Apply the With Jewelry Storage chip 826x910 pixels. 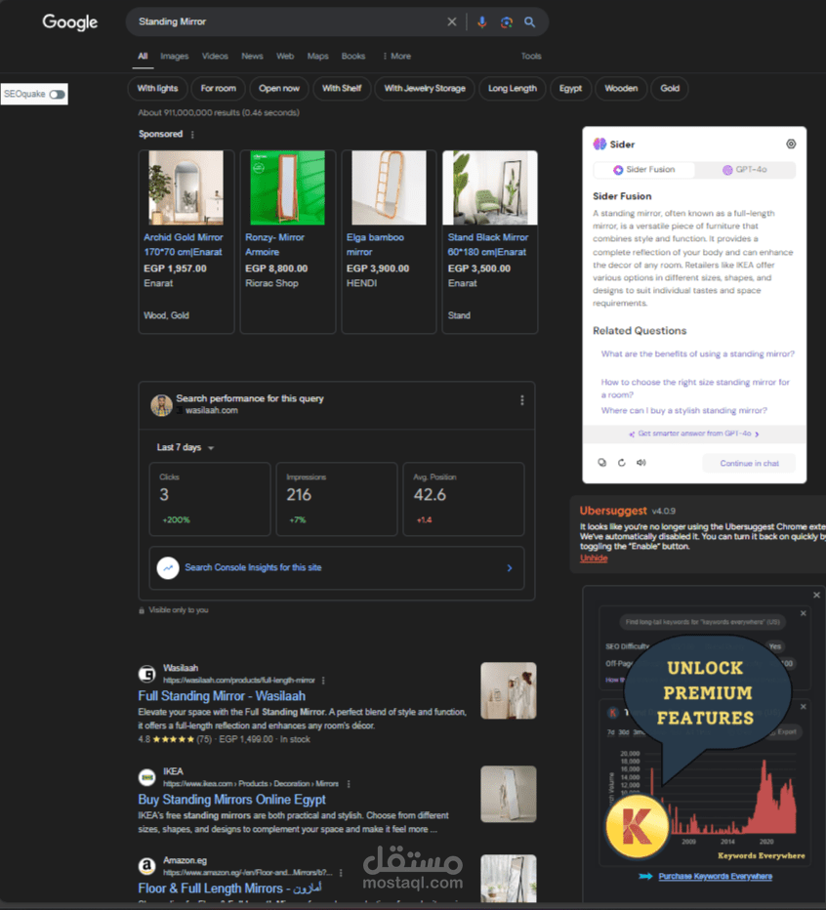tap(425, 88)
